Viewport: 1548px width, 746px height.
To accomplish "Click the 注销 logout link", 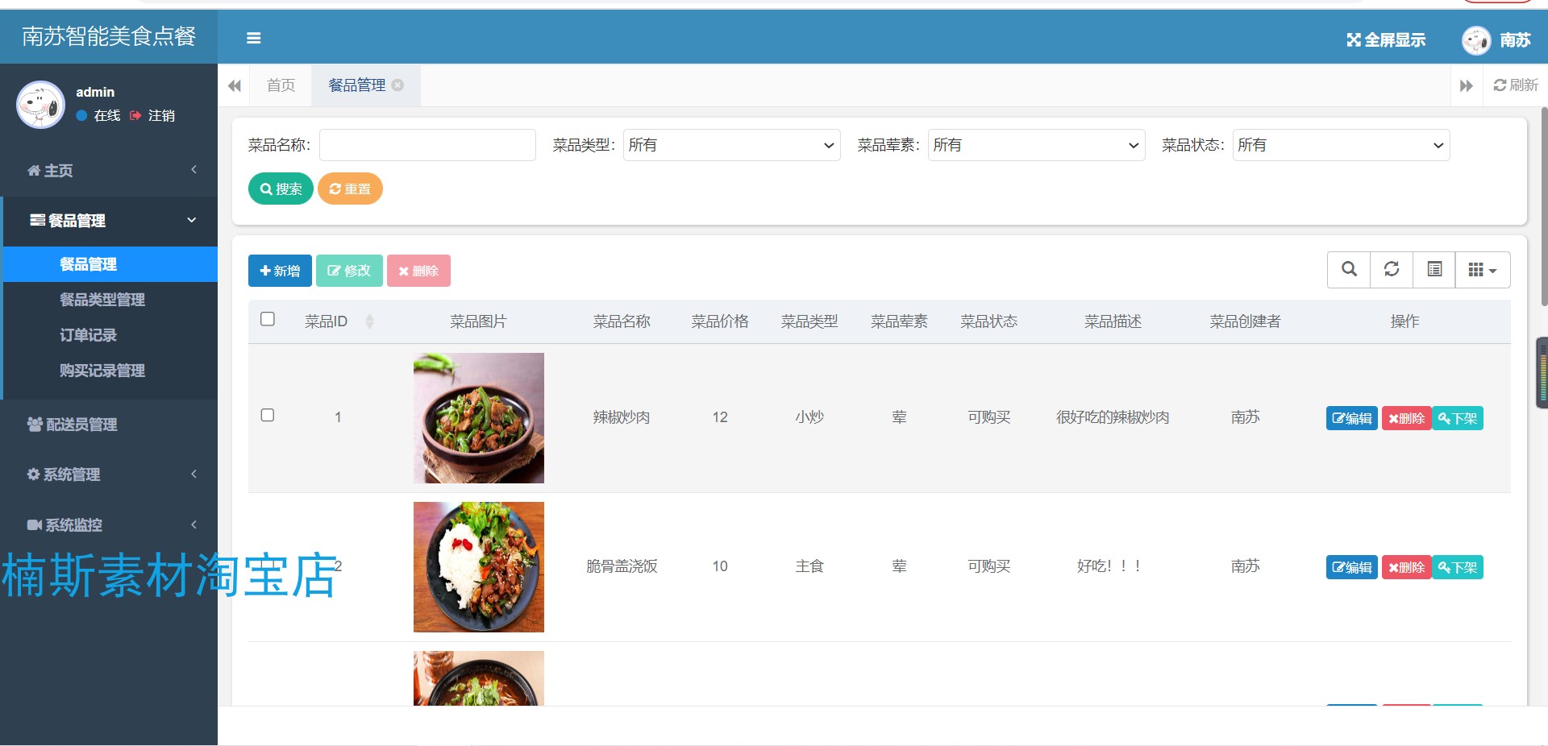I will (152, 115).
